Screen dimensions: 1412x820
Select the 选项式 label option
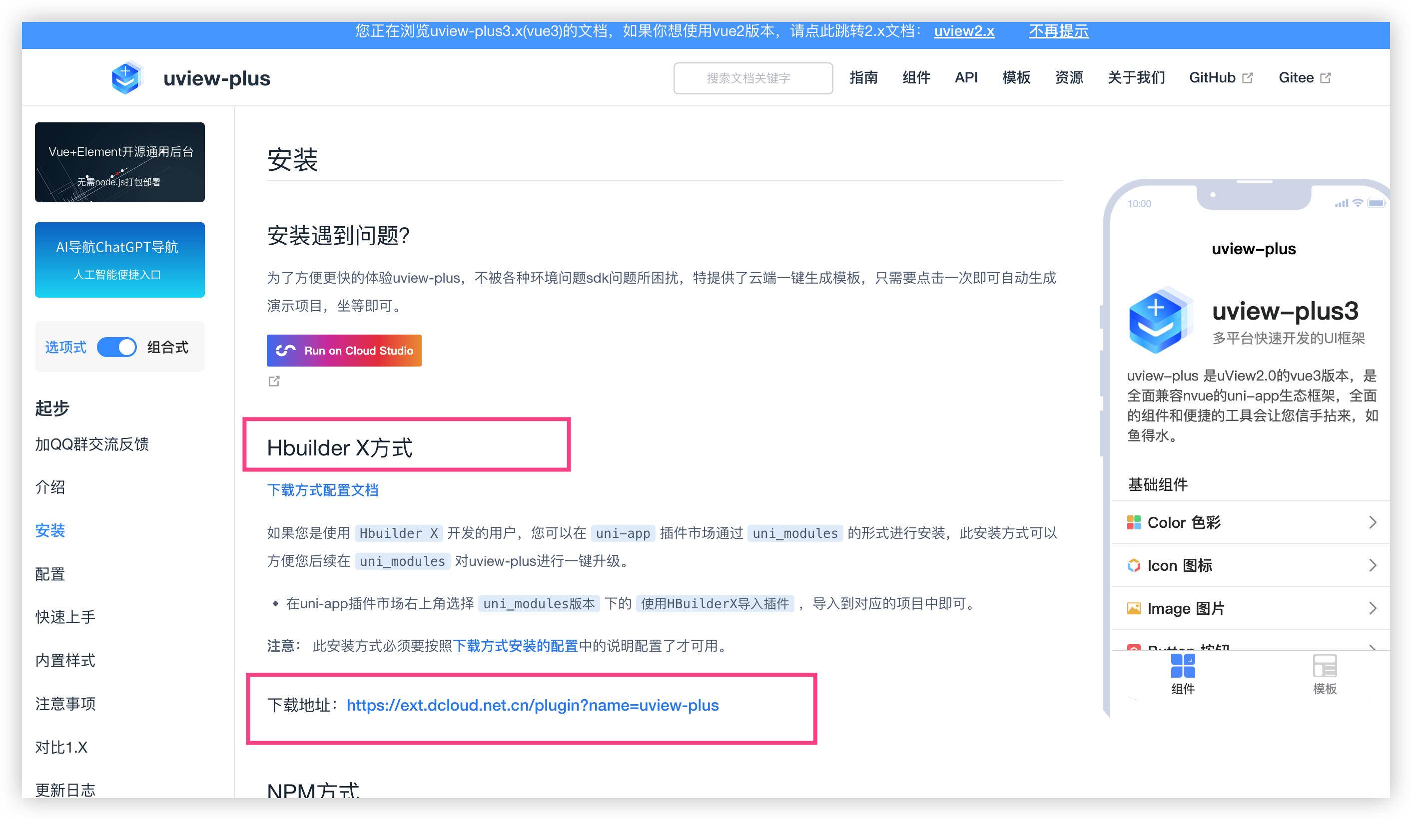coord(65,347)
